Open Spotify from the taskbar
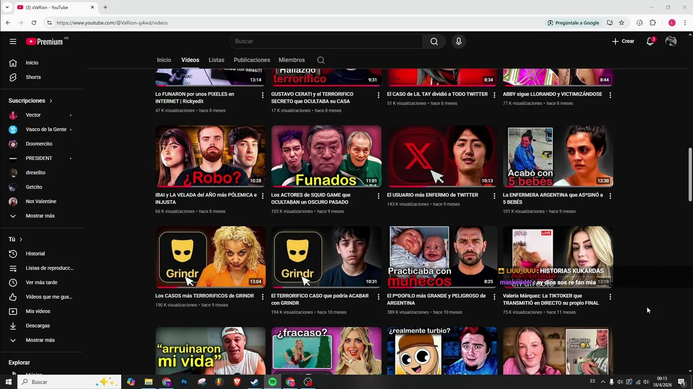 (x=272, y=382)
